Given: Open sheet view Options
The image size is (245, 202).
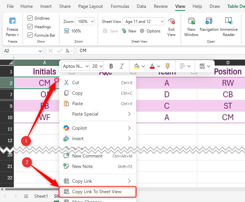Looking at the screenshot, I should [x=150, y=31].
